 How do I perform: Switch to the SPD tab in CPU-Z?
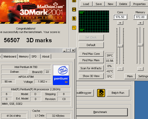point(35,56)
